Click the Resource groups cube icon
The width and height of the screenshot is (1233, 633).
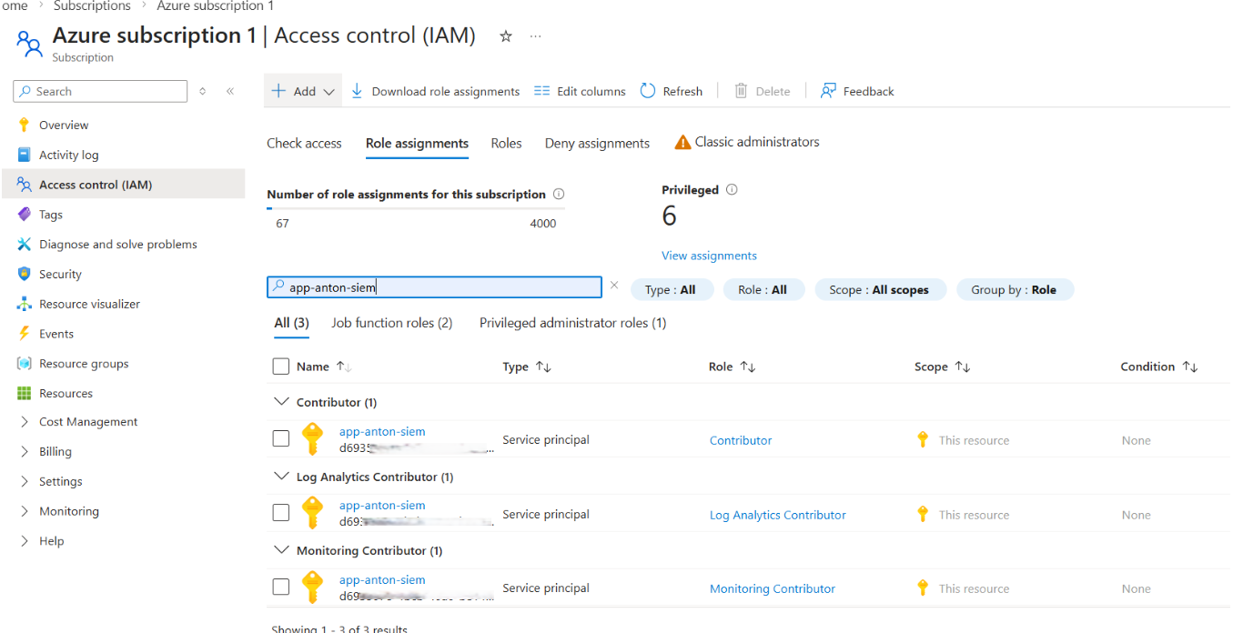point(24,364)
